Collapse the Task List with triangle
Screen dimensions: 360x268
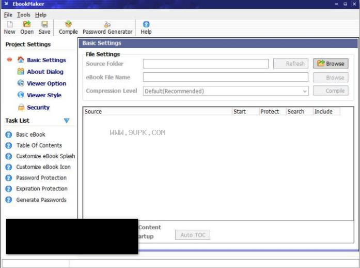tap(67, 121)
